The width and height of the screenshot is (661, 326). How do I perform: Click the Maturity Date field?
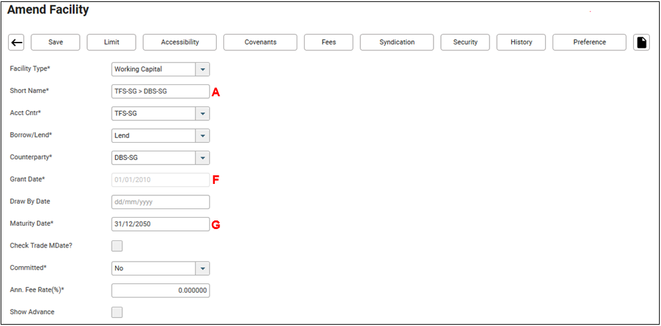click(x=160, y=224)
